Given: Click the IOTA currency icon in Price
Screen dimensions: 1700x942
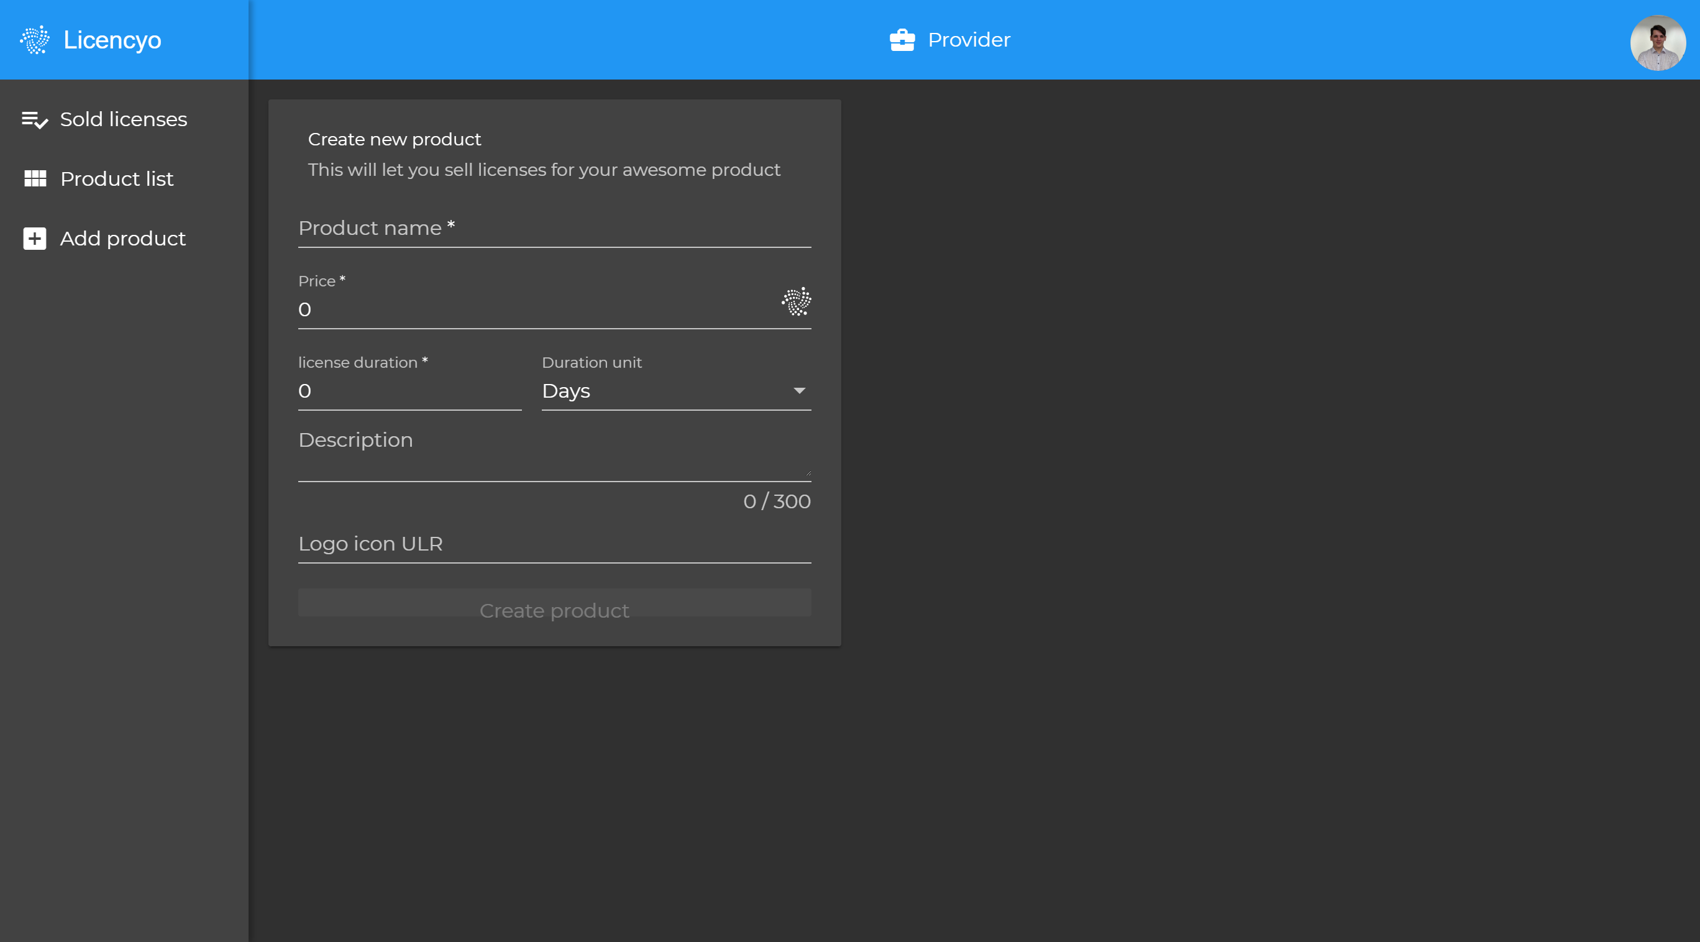Looking at the screenshot, I should [796, 301].
